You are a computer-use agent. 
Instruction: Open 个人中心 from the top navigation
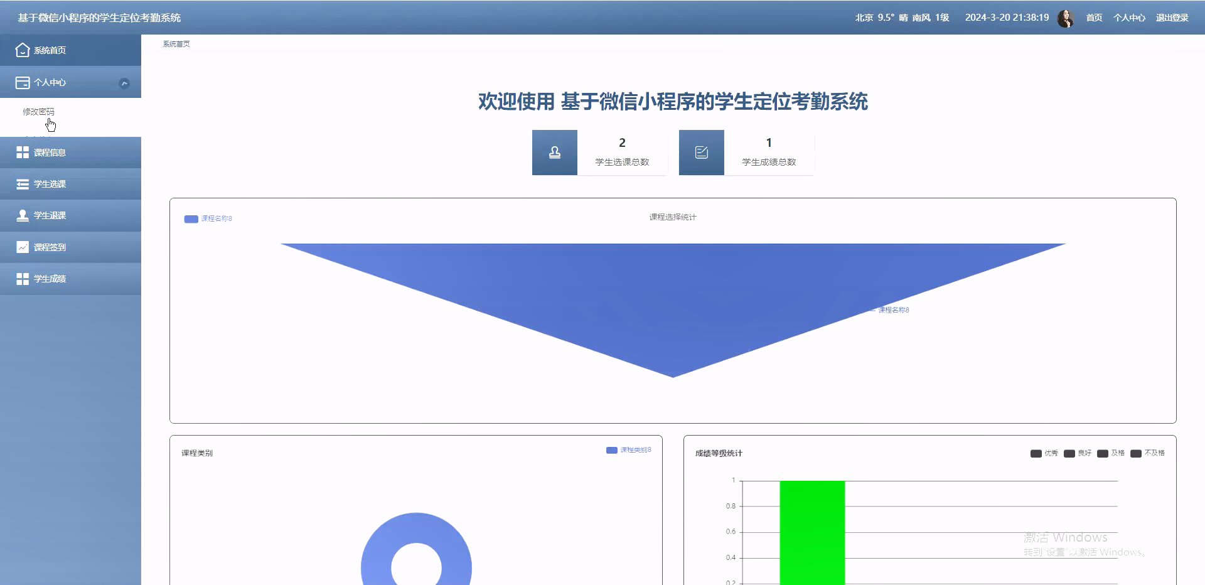[1130, 18]
